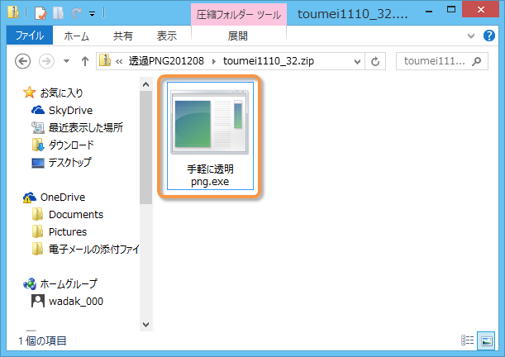Image resolution: width=505 pixels, height=357 pixels.
Task: Click in the search box field
Action: coord(438,61)
